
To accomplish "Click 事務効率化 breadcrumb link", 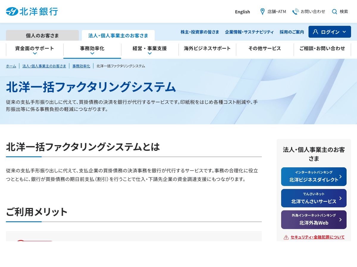I will [x=81, y=66].
